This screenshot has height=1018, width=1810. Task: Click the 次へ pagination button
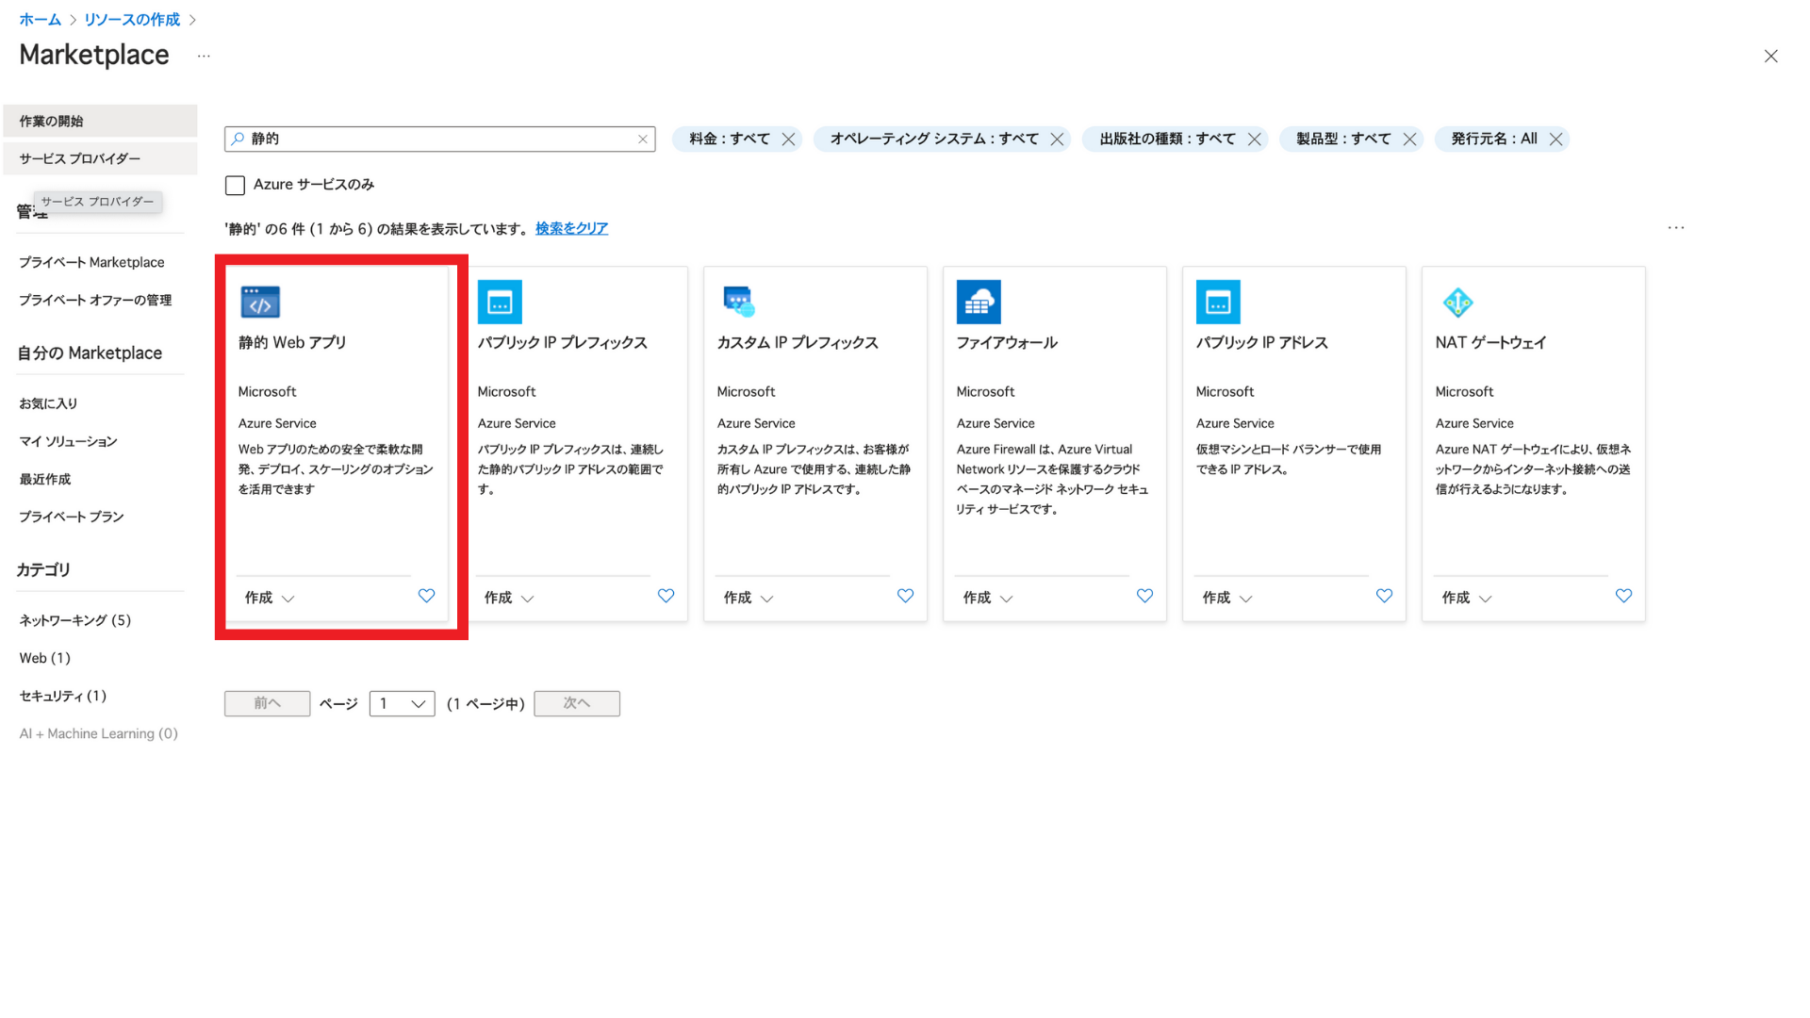(x=577, y=704)
